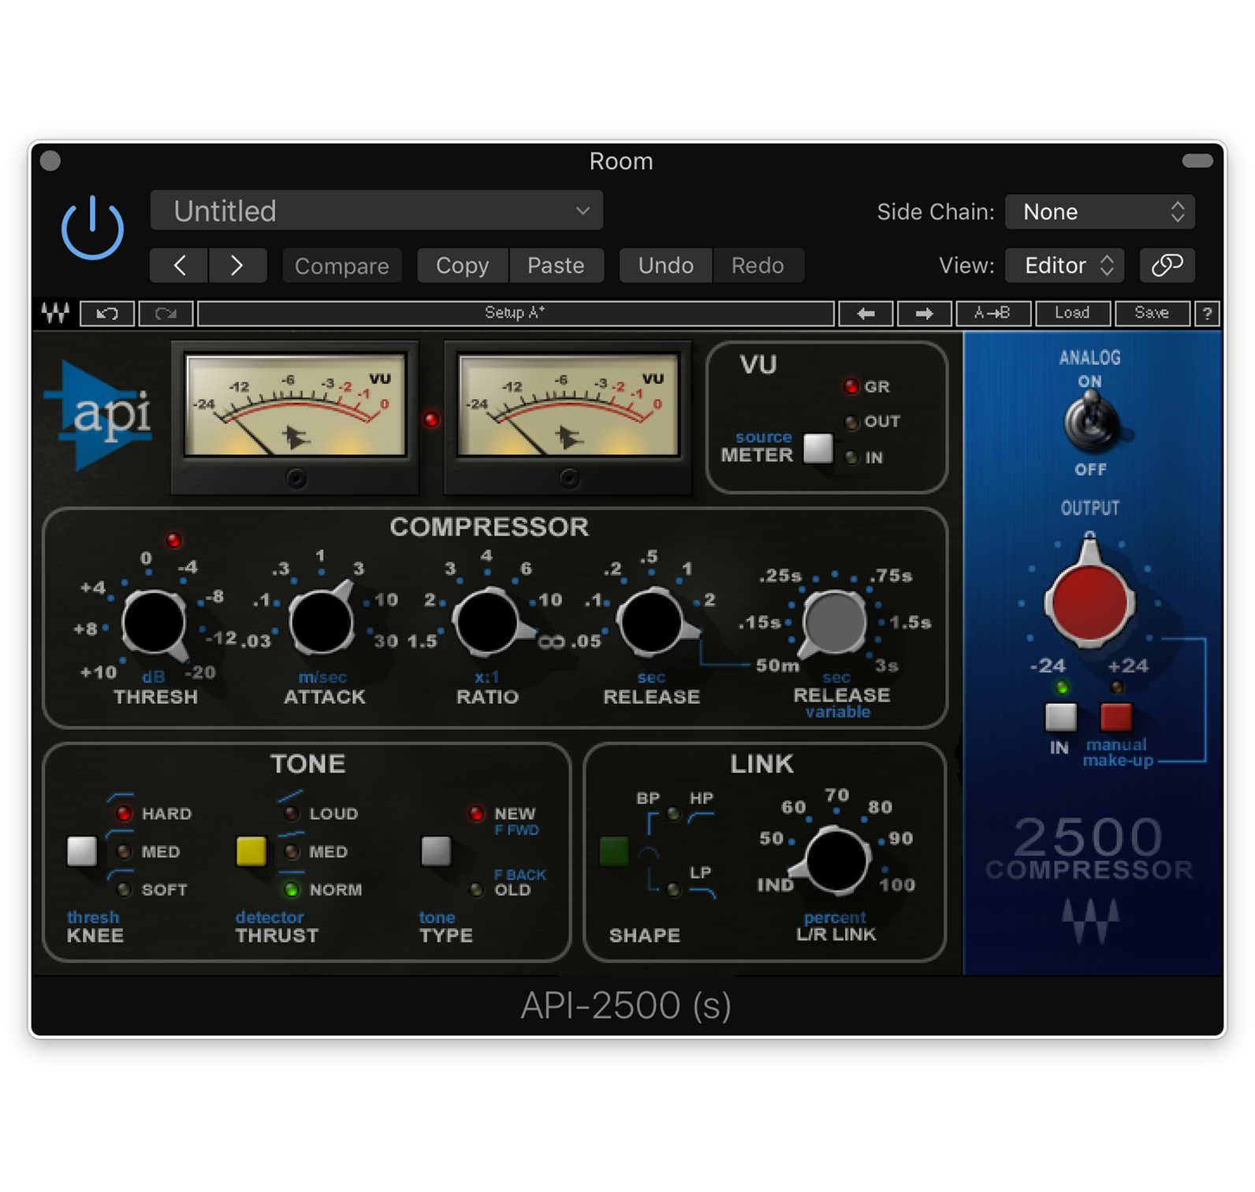Open the View Editor dropdown
1255x1192 pixels.
point(1064,265)
